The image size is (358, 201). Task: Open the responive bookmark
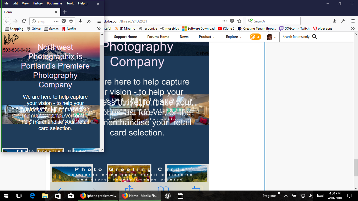[x=148, y=29]
